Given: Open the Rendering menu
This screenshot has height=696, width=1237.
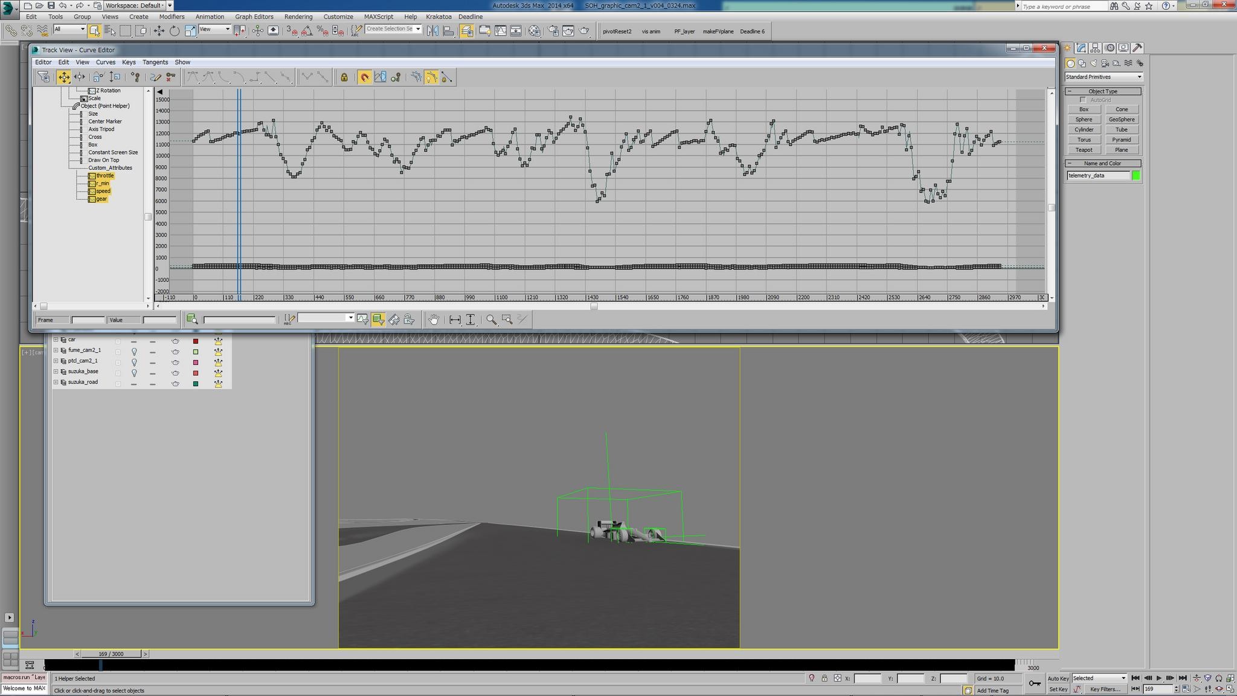Looking at the screenshot, I should click(298, 17).
